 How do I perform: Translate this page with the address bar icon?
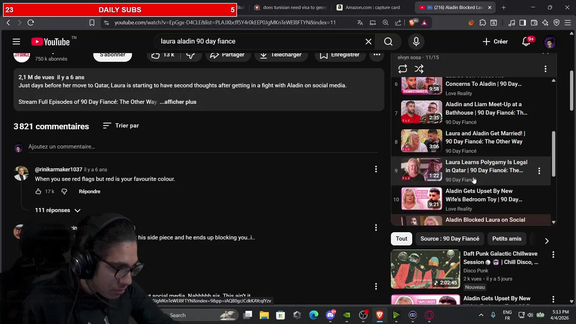360,22
